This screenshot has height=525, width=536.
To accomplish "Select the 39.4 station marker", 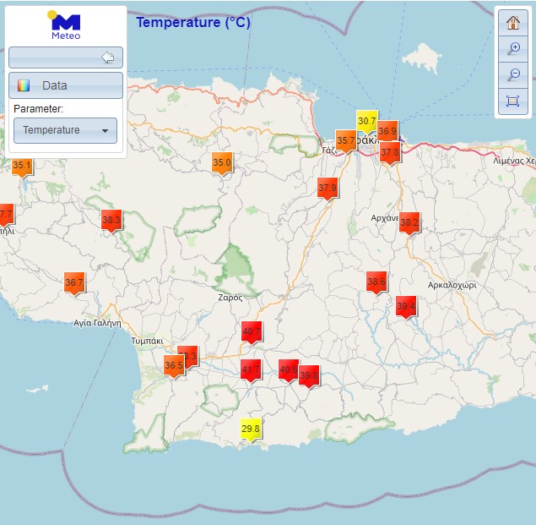I will coord(406,307).
